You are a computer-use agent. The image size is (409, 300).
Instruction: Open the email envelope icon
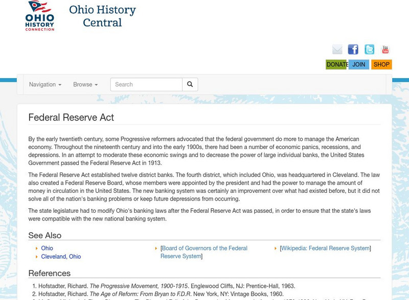tap(337, 49)
